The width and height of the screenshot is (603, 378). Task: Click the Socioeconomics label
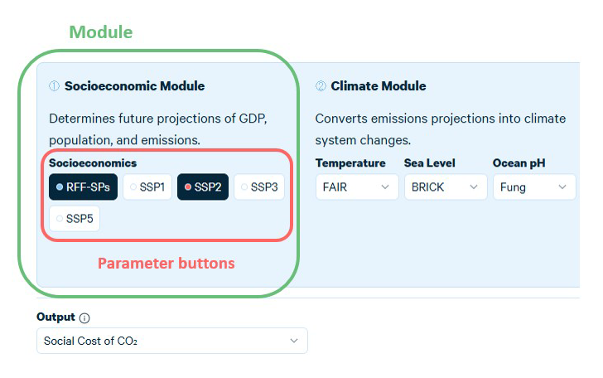click(93, 162)
